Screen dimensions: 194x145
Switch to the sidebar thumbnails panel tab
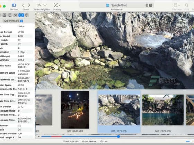point(4,15)
